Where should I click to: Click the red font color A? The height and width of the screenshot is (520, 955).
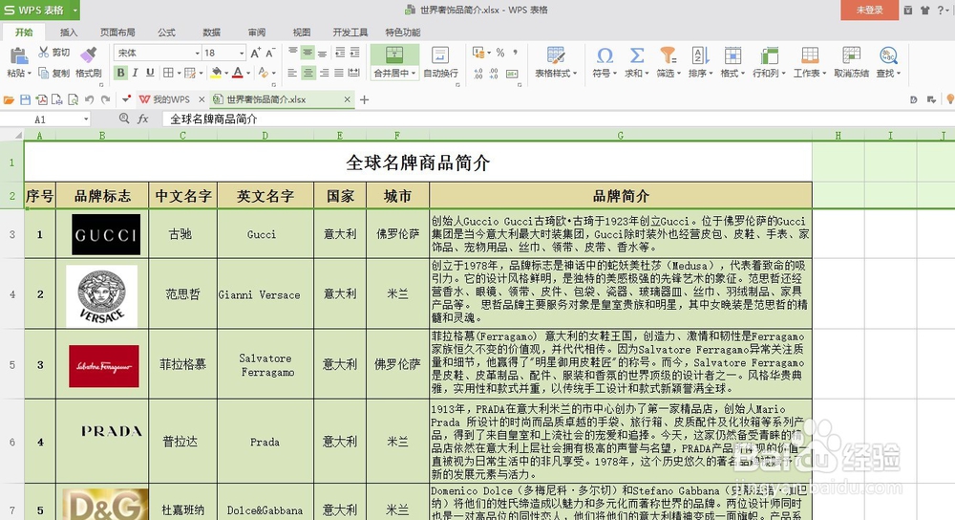coord(238,73)
